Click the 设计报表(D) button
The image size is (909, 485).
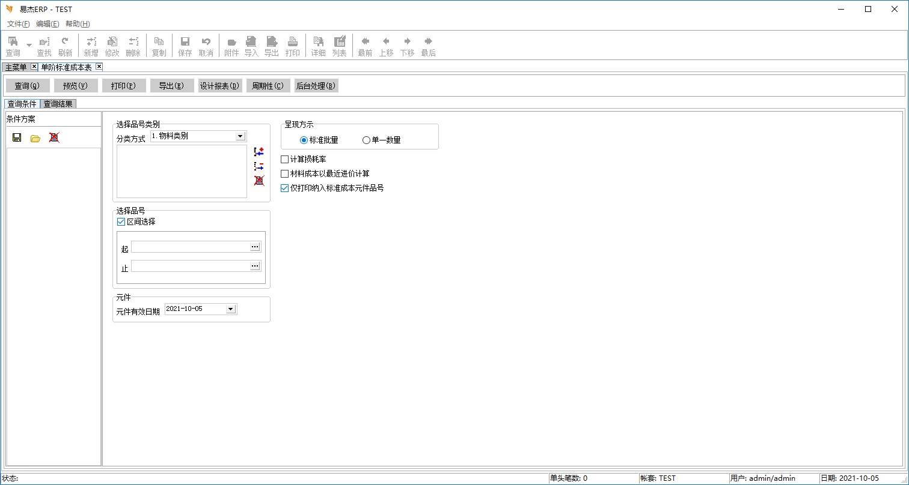click(220, 86)
